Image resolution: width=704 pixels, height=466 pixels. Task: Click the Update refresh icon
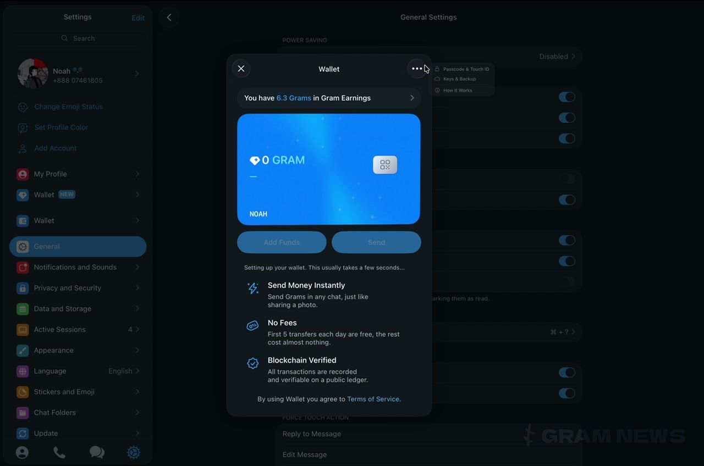(x=23, y=434)
